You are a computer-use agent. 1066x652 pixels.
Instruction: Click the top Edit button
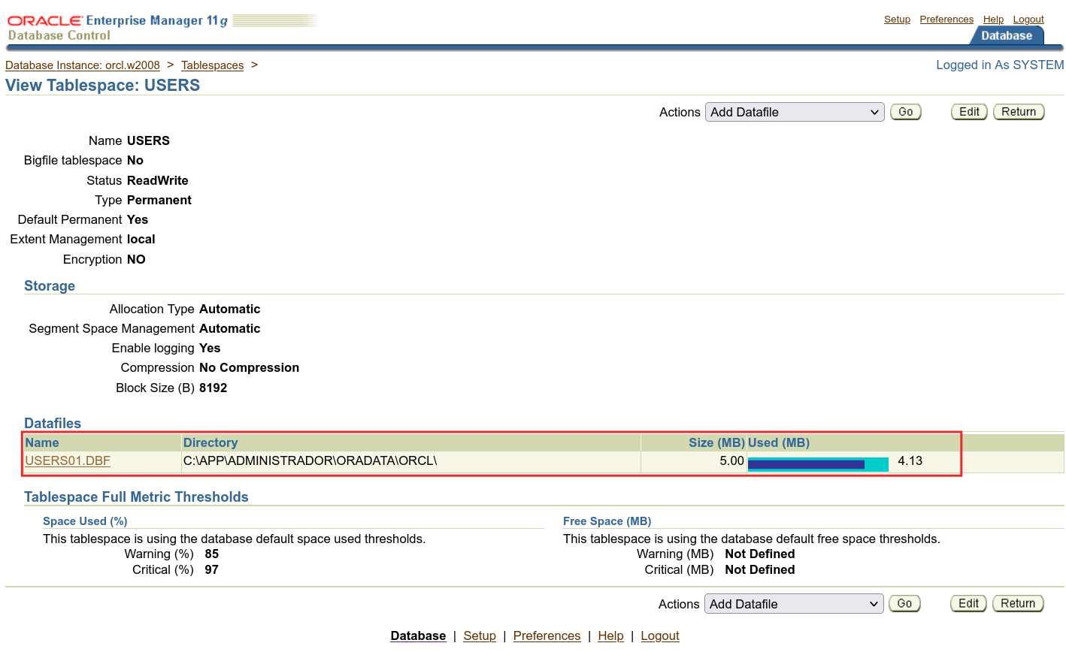coord(969,112)
